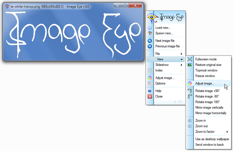Choose Restore original size

(x=208, y=65)
